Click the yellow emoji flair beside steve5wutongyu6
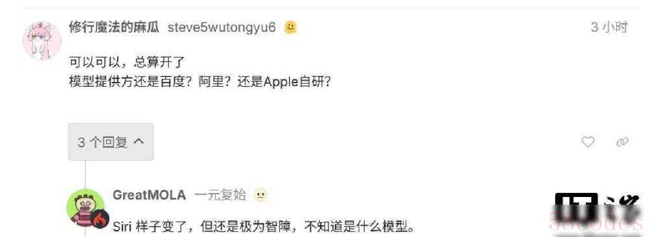Viewport: 651px width, 237px height. click(291, 27)
